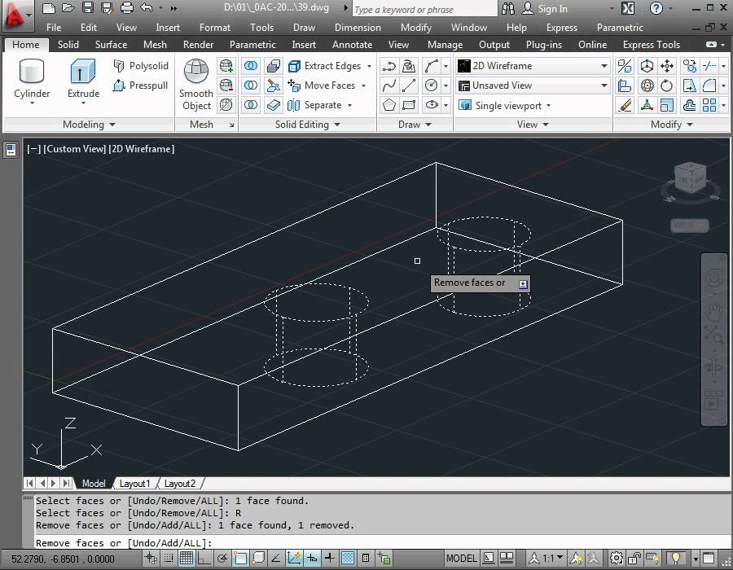Select the Smooth Object mesh tool

click(x=195, y=85)
